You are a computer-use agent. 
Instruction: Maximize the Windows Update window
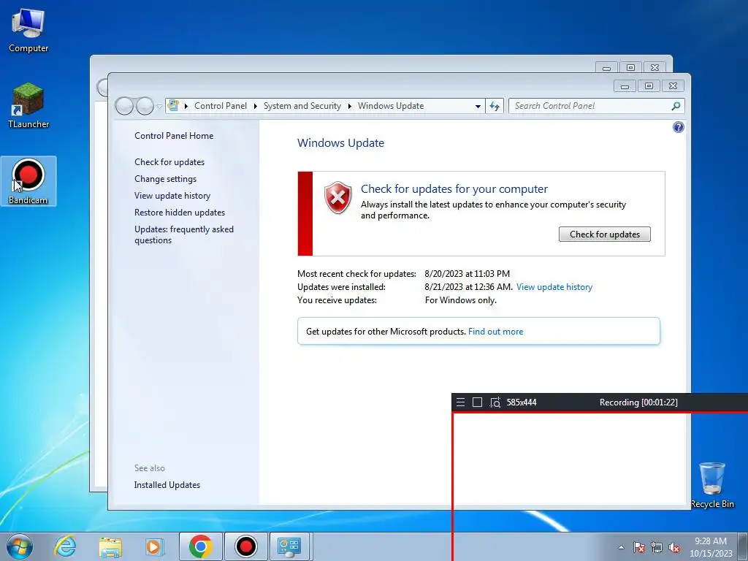pyautogui.click(x=649, y=86)
